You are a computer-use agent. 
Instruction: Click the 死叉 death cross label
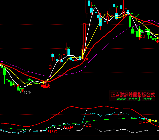pos(135,15)
